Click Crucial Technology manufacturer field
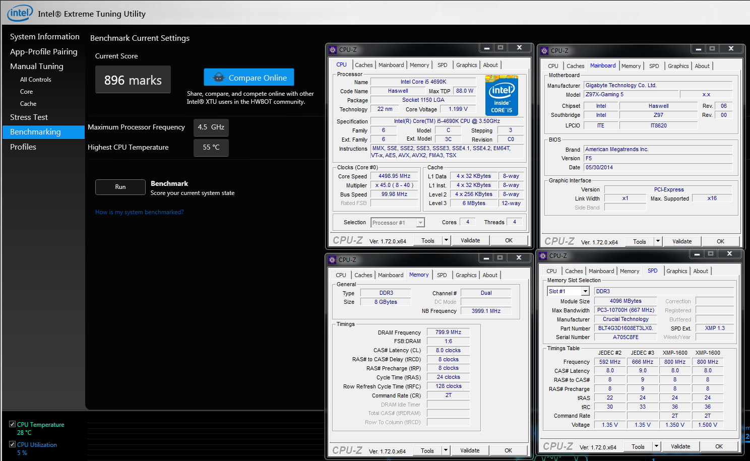This screenshot has width=750, height=461. [x=626, y=319]
